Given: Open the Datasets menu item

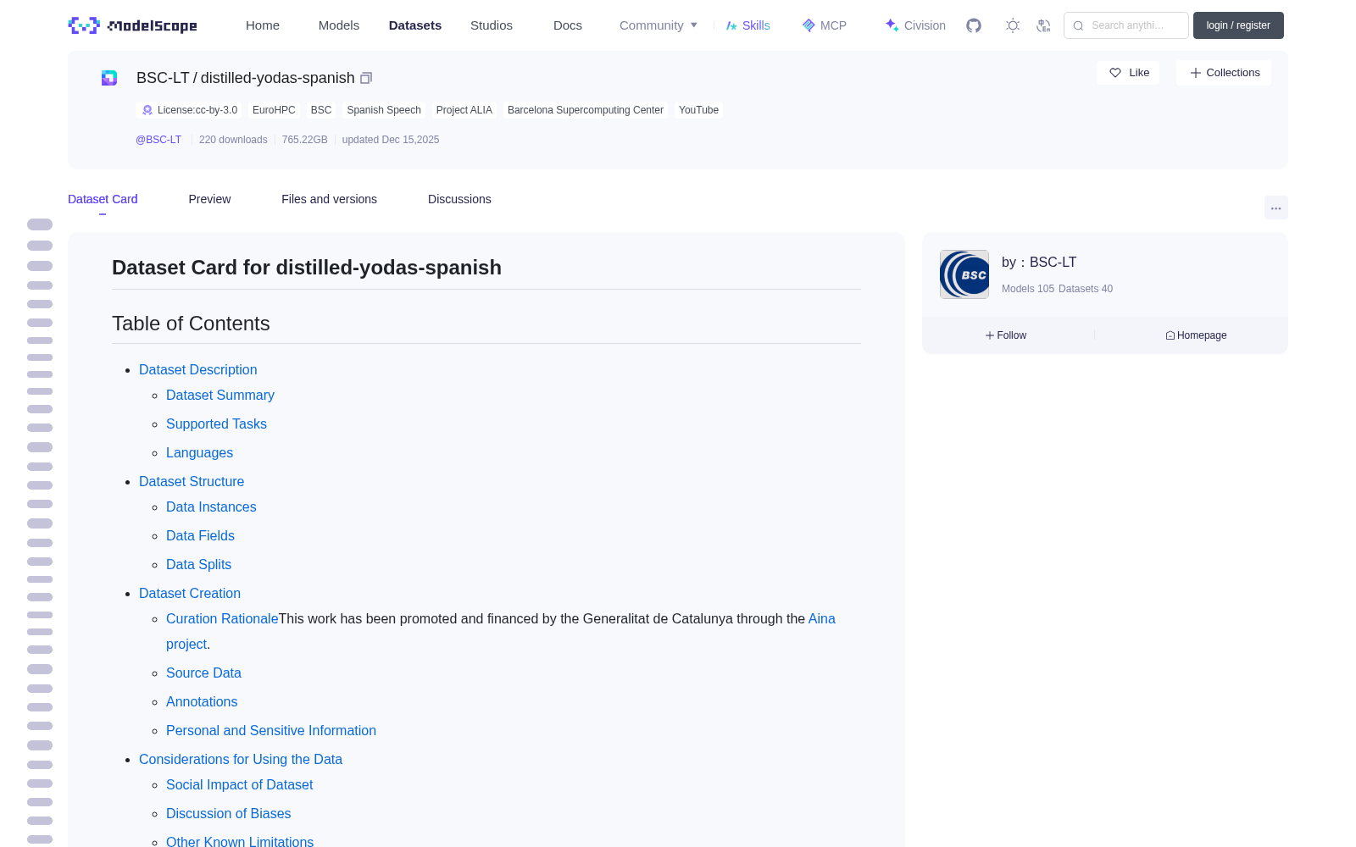Looking at the screenshot, I should pyautogui.click(x=415, y=25).
